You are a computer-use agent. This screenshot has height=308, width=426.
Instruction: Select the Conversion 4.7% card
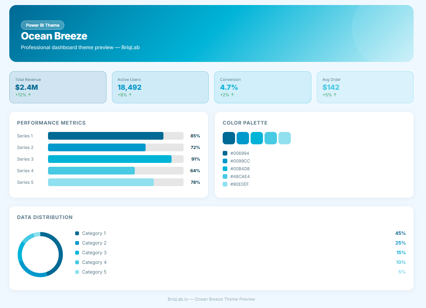(x=263, y=87)
